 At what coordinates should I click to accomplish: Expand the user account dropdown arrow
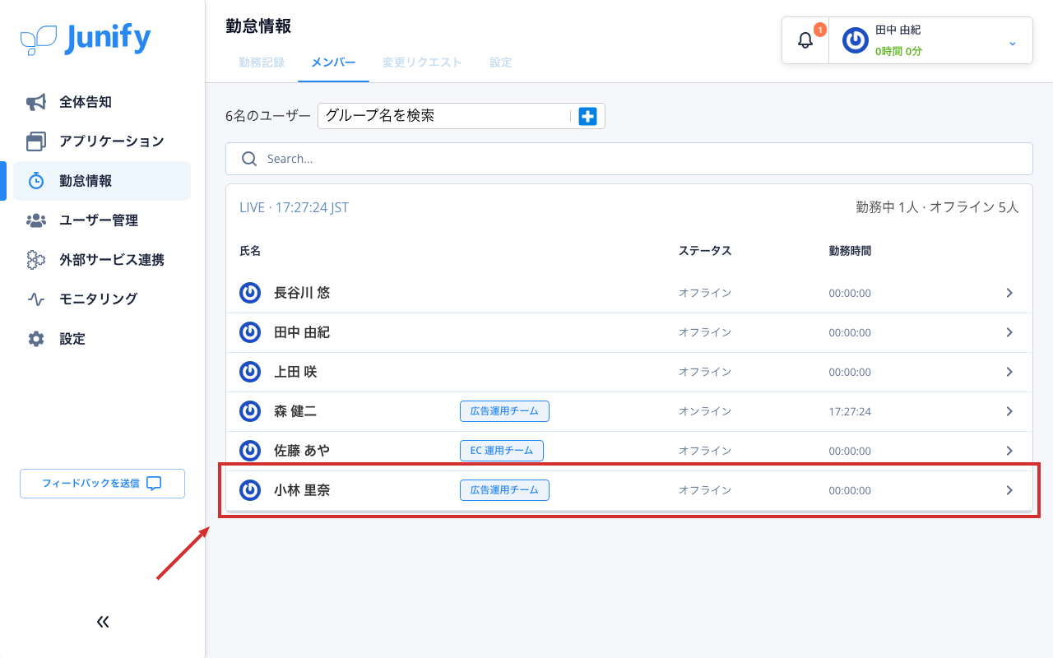click(1013, 43)
